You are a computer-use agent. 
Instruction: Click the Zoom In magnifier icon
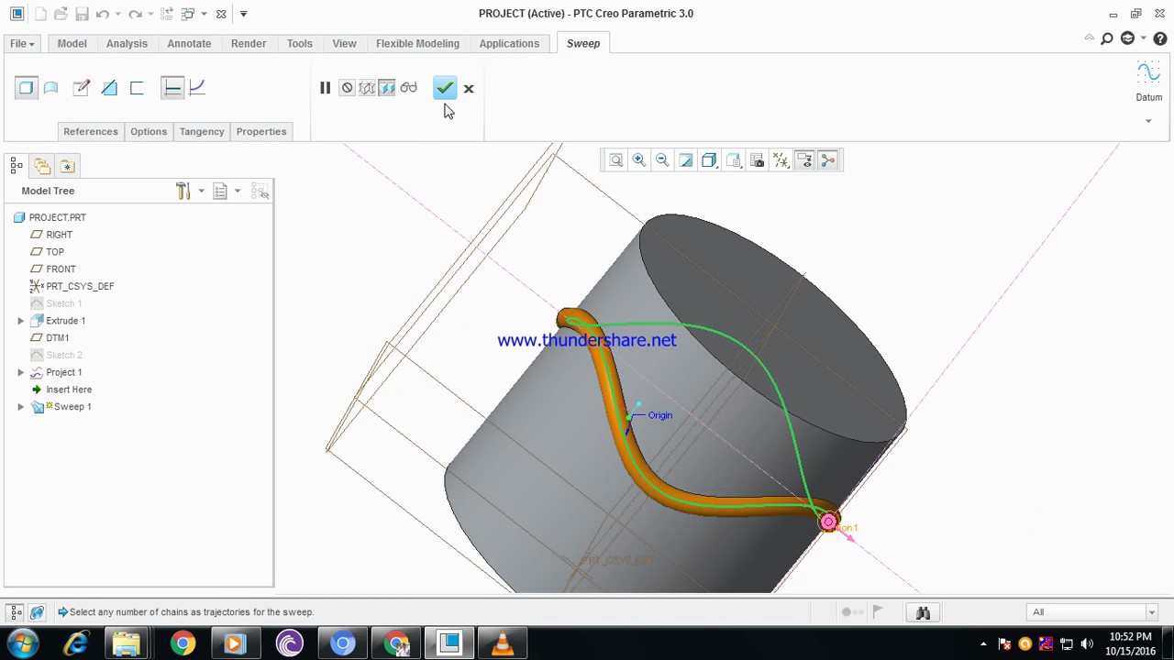[638, 160]
